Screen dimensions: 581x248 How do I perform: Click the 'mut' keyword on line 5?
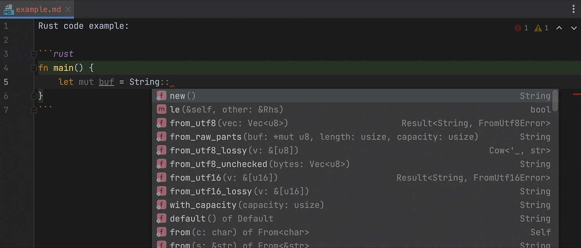[86, 82]
